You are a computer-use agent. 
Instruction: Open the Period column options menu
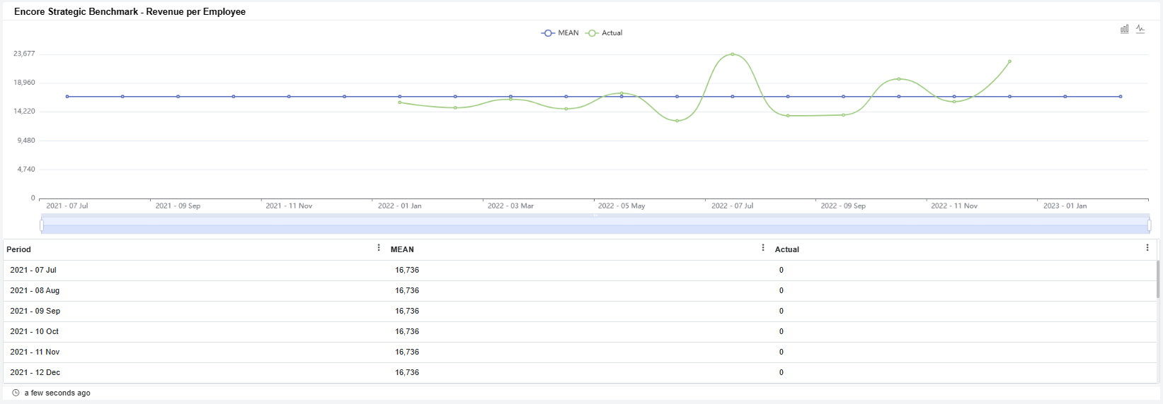pyautogui.click(x=379, y=248)
